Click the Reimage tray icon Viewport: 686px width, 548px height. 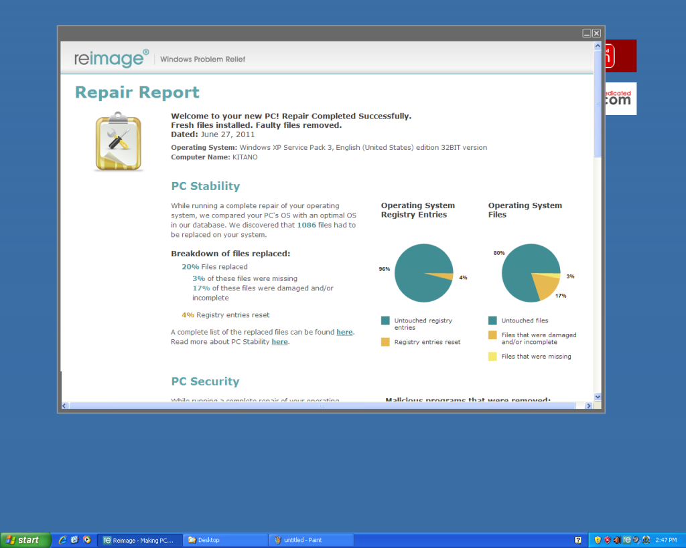626,540
